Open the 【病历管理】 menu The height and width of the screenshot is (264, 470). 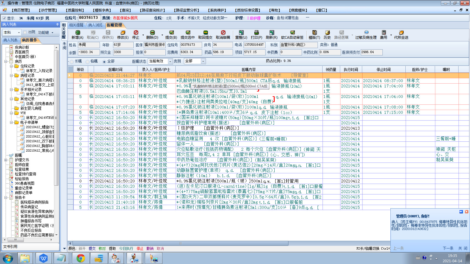pos(21,10)
